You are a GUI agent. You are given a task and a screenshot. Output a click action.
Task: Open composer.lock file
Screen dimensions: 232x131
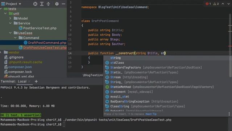click(20, 72)
